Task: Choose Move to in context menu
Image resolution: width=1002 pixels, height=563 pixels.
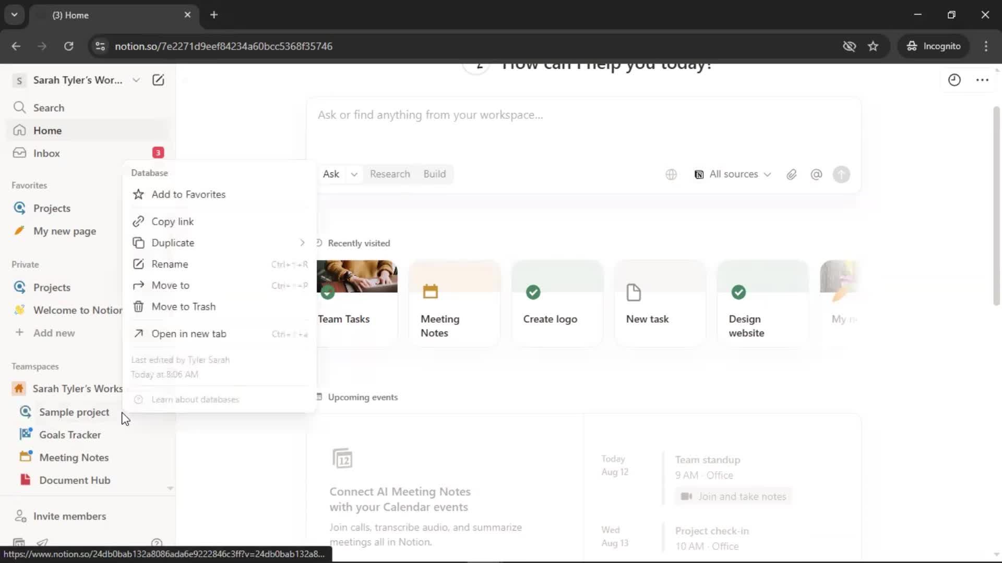Action: (x=219, y=285)
